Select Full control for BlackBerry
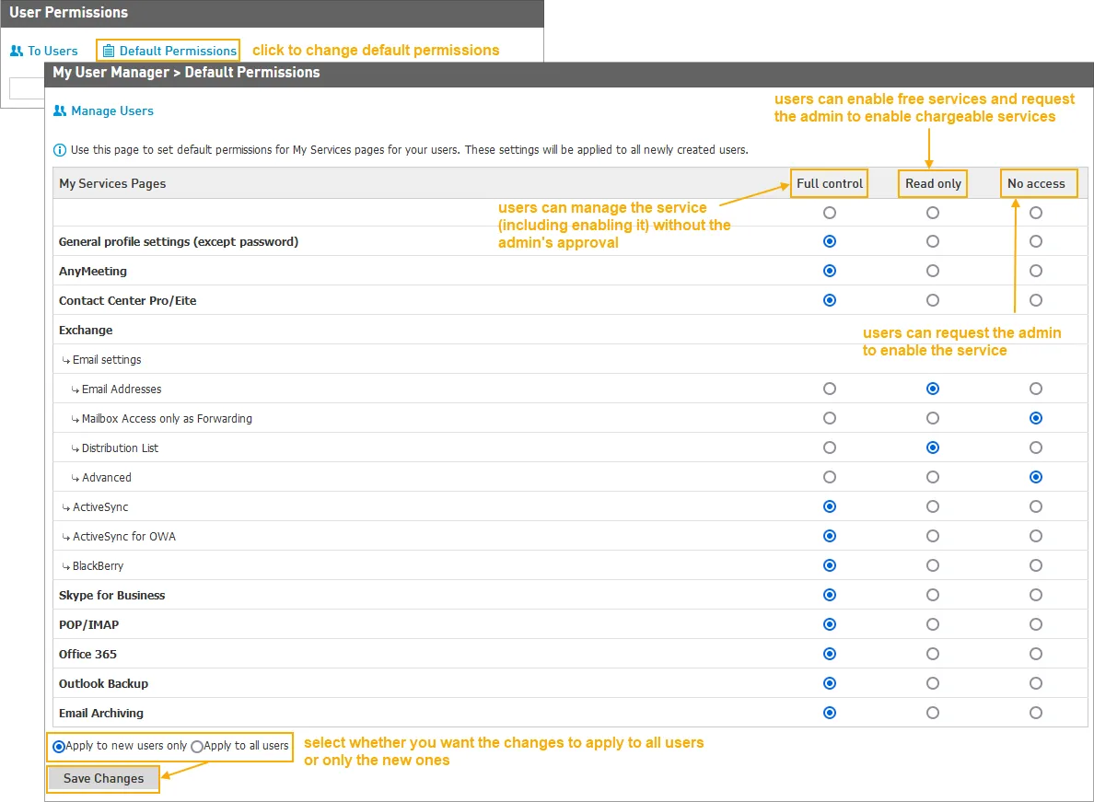 tap(829, 564)
